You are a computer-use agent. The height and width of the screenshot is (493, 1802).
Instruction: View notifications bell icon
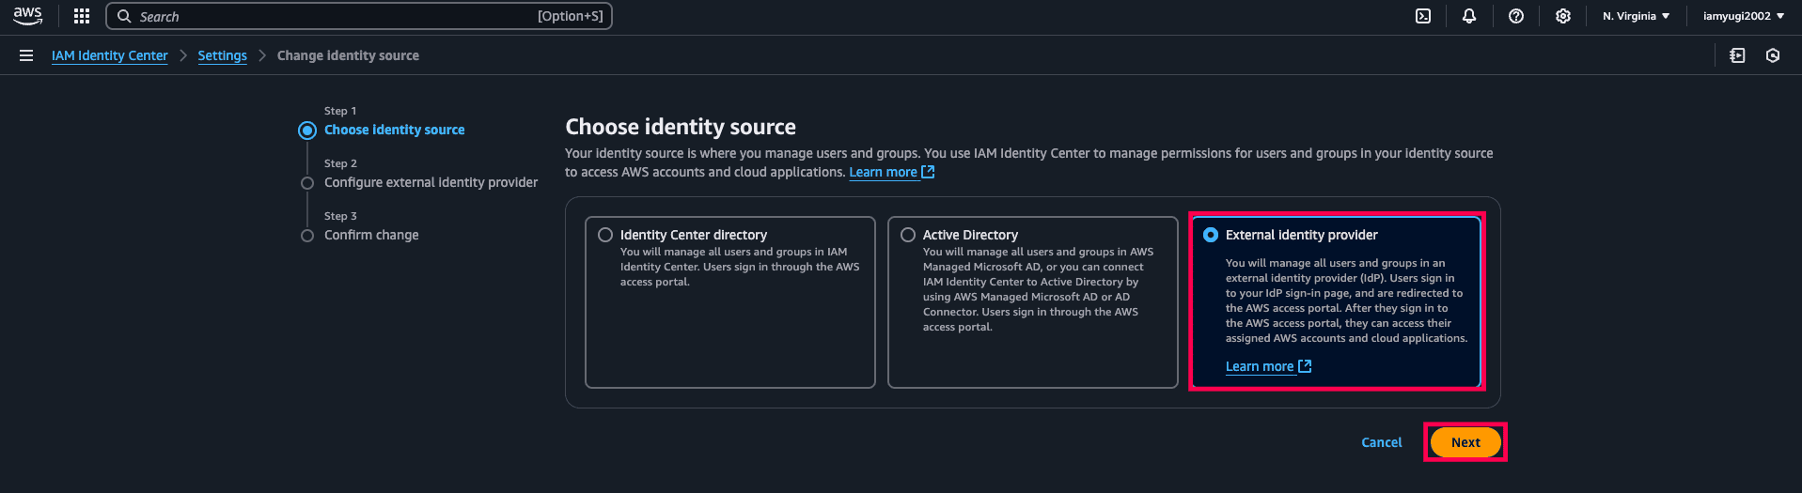click(1469, 16)
